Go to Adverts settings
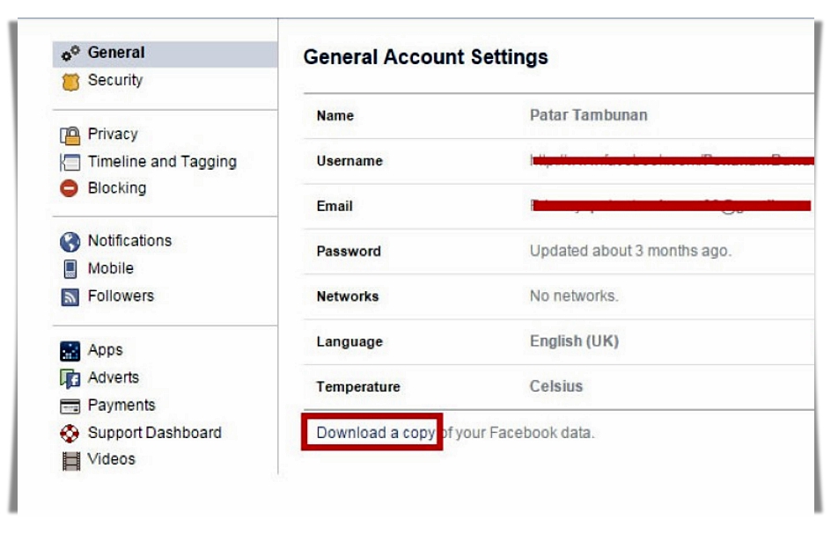The height and width of the screenshot is (534, 831). coord(113,377)
